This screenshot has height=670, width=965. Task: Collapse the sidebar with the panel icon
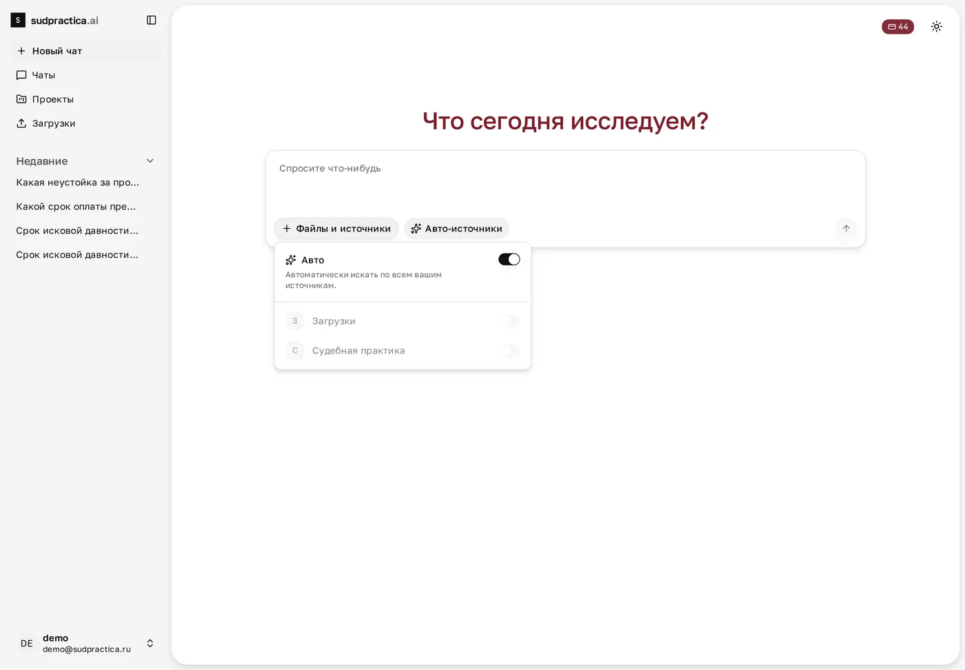click(152, 20)
